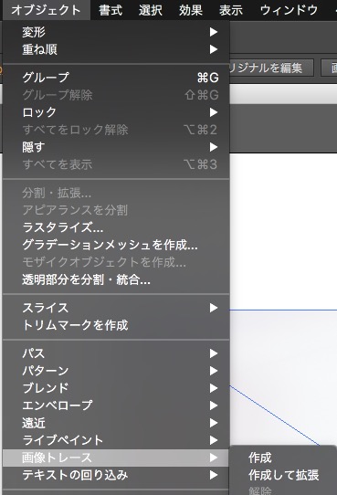Open the 選択 menu
The image size is (337, 495).
coord(151,10)
